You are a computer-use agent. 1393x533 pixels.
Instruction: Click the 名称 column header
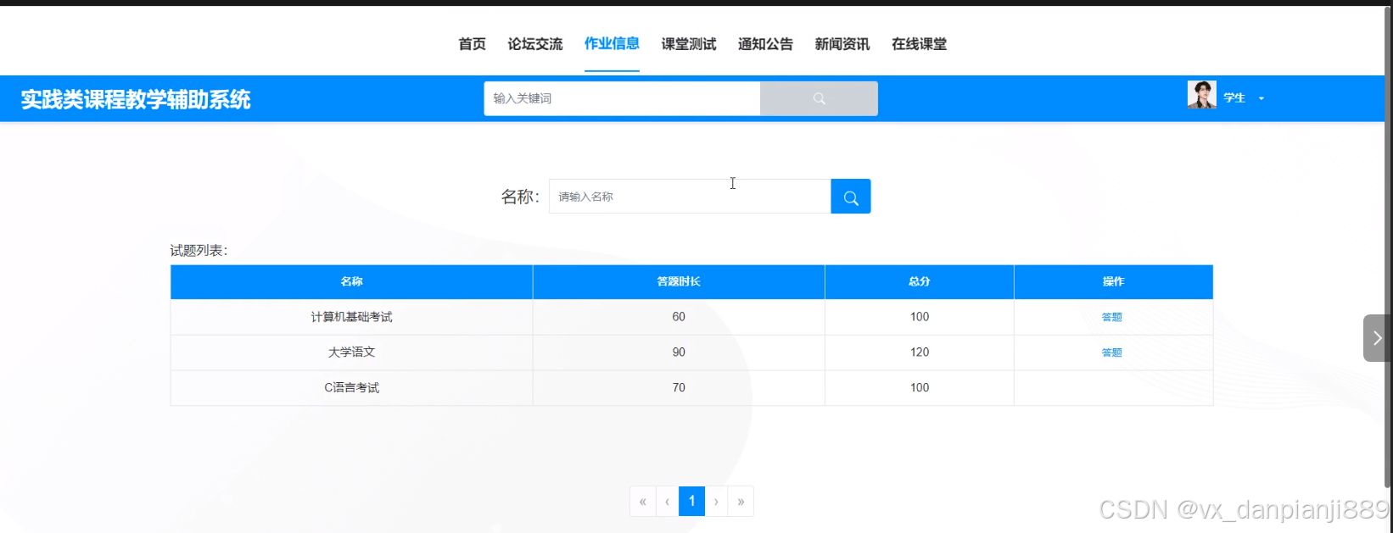[351, 282]
